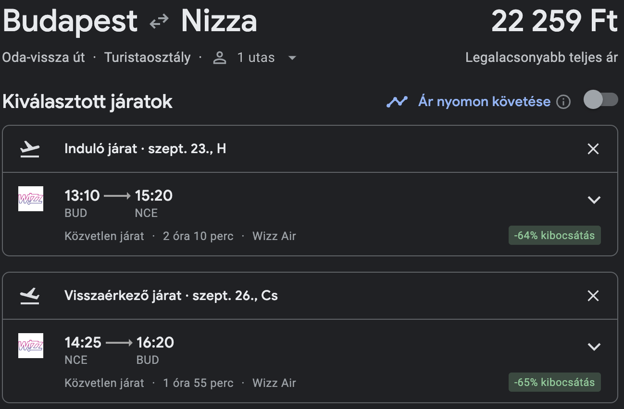Image resolution: width=624 pixels, height=409 pixels.
Task: Click the Ár nyomon követése link text
Action: [484, 102]
